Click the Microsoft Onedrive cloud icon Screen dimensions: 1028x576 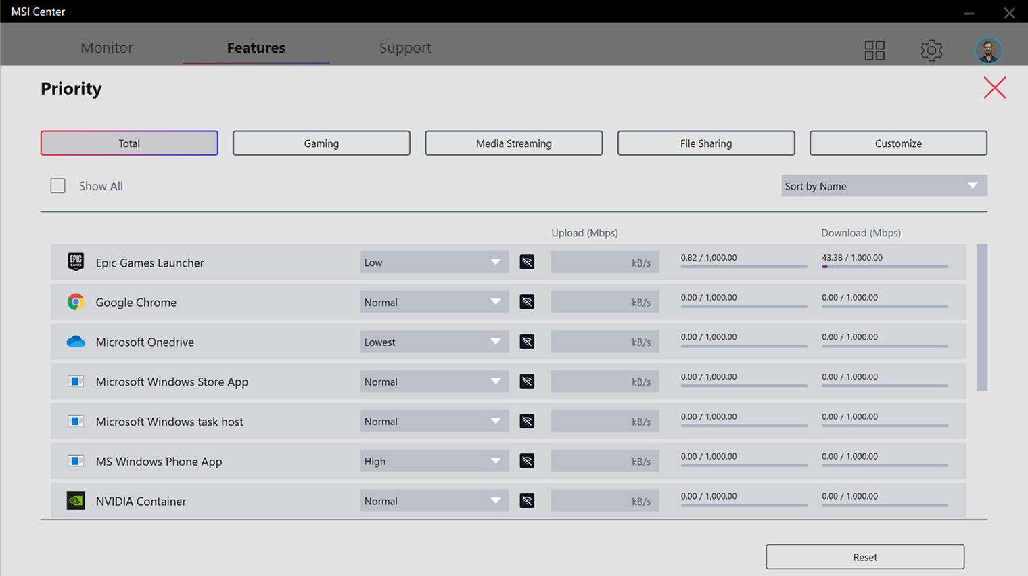coord(76,342)
